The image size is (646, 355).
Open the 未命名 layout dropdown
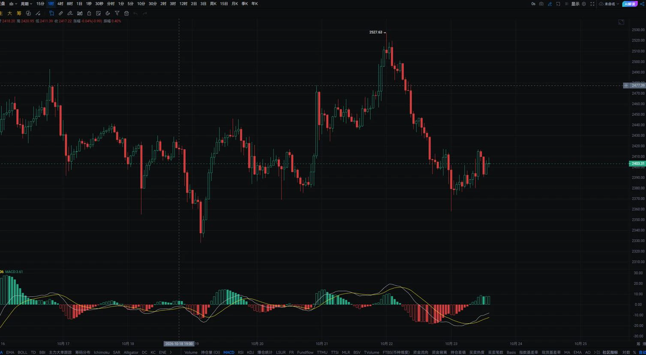coord(610,4)
